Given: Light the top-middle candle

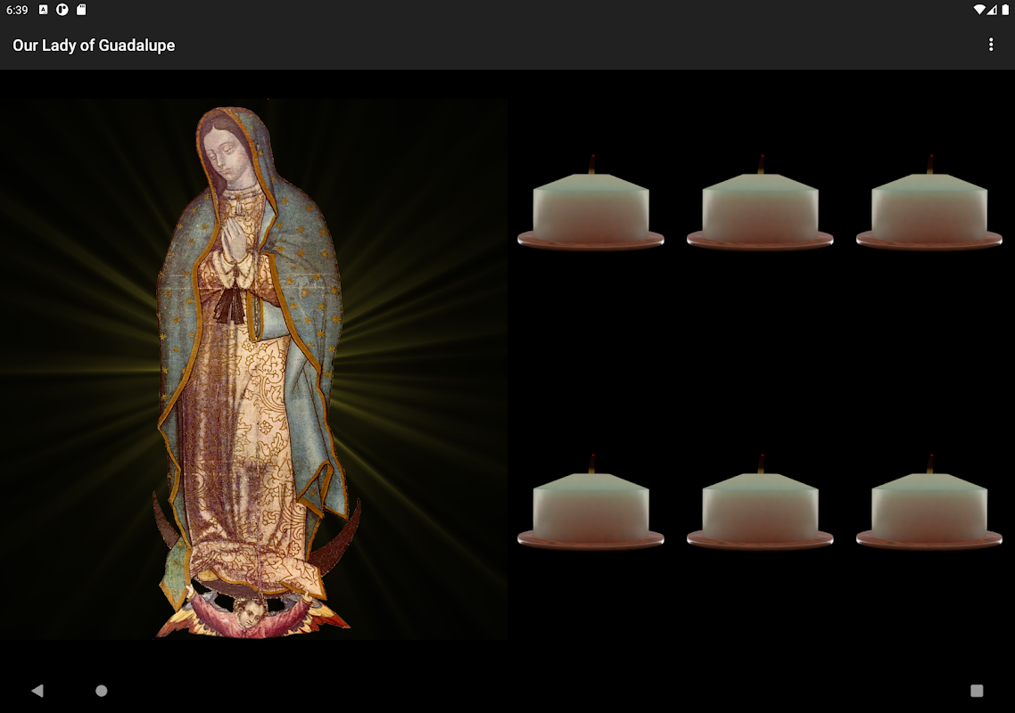Looking at the screenshot, I should tap(760, 202).
